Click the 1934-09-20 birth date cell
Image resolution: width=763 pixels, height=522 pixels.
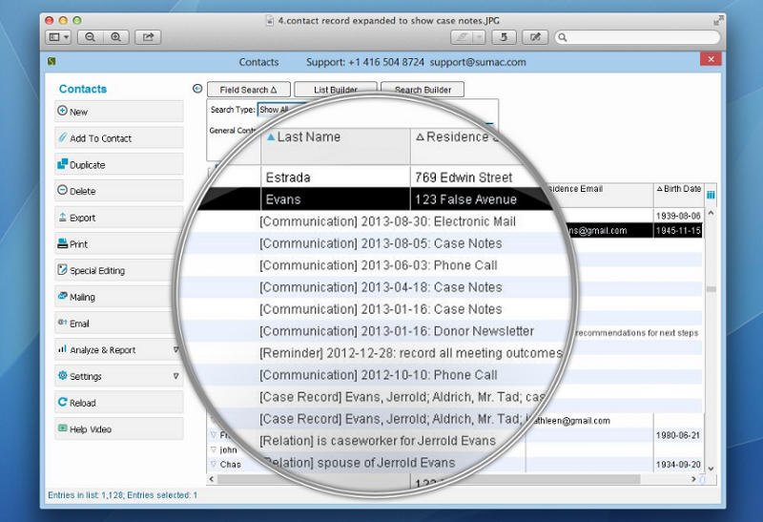678,465
